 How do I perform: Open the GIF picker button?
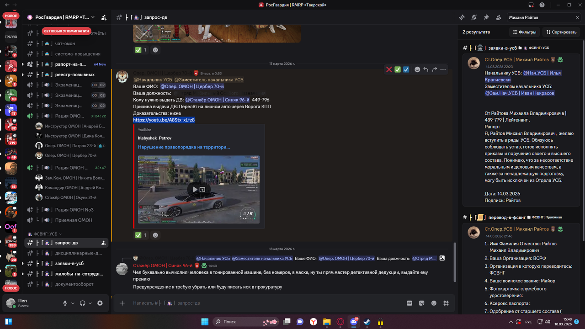409,303
